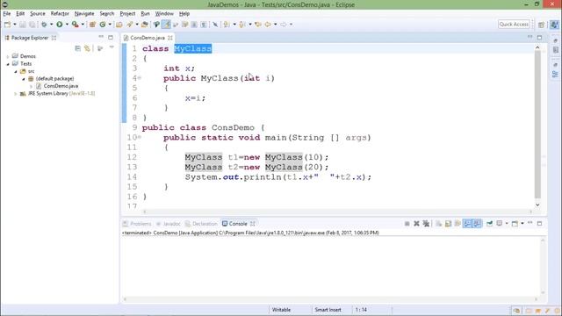Click the Previous Annotation toolbar icon
Image resolution: width=562 pixels, height=316 pixels.
tap(242, 25)
